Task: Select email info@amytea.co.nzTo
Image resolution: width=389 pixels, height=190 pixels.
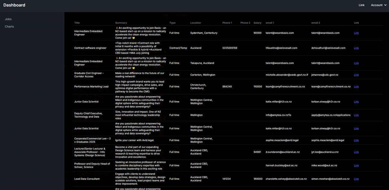Action: click(278, 115)
